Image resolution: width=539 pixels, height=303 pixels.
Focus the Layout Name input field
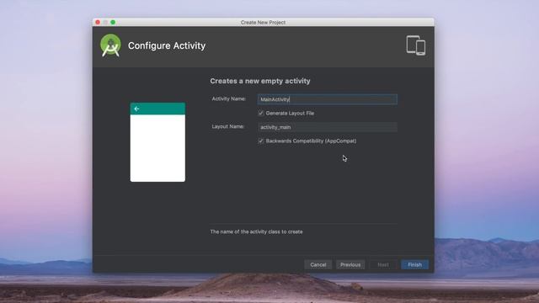coord(328,127)
